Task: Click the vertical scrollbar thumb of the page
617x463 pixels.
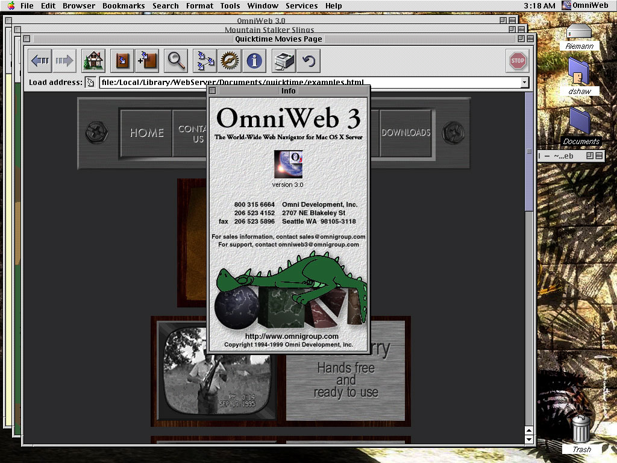Action: point(529,151)
